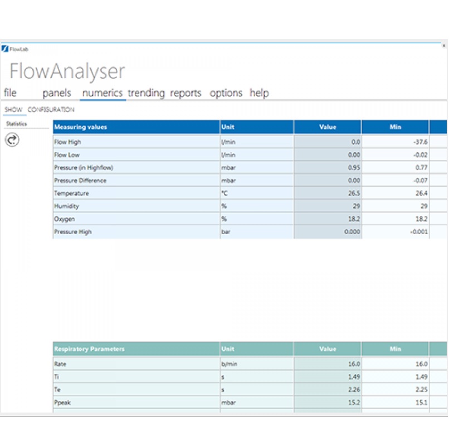The height and width of the screenshot is (446, 449).
Task: Select the SHOW tab
Action: [x=12, y=110]
